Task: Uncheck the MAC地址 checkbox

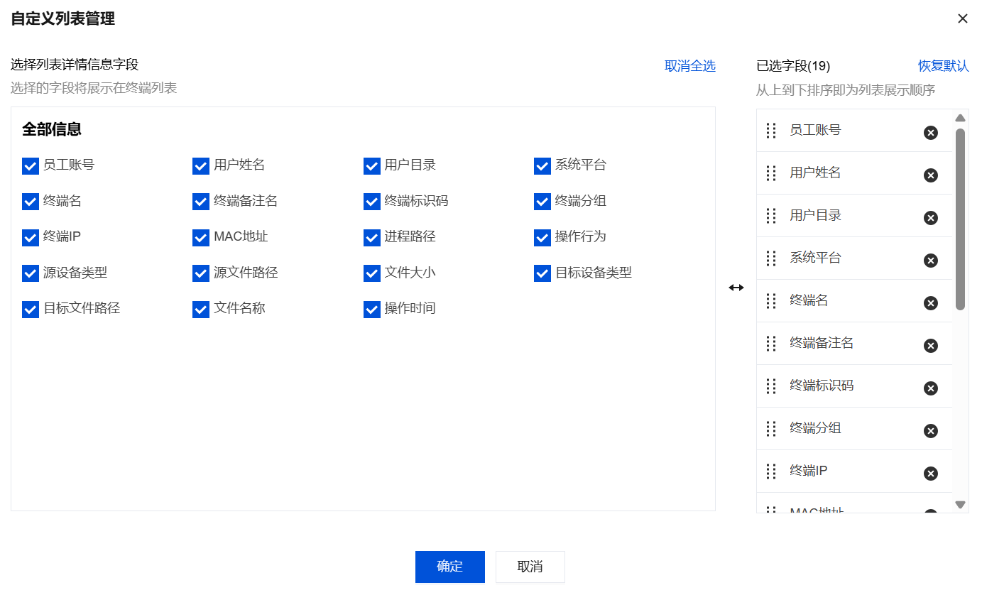Action: coord(201,237)
